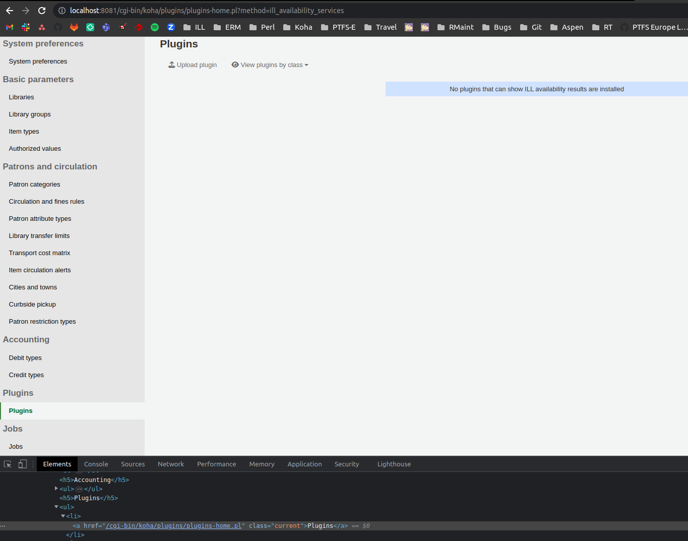Toggle the DevTools device toolbar icon
Screen dimensions: 688x541
[23, 464]
